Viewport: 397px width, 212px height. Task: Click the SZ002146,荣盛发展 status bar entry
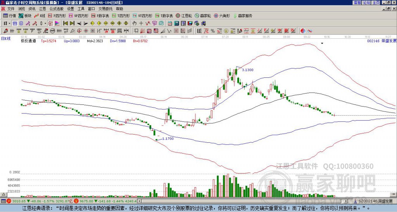point(373,201)
